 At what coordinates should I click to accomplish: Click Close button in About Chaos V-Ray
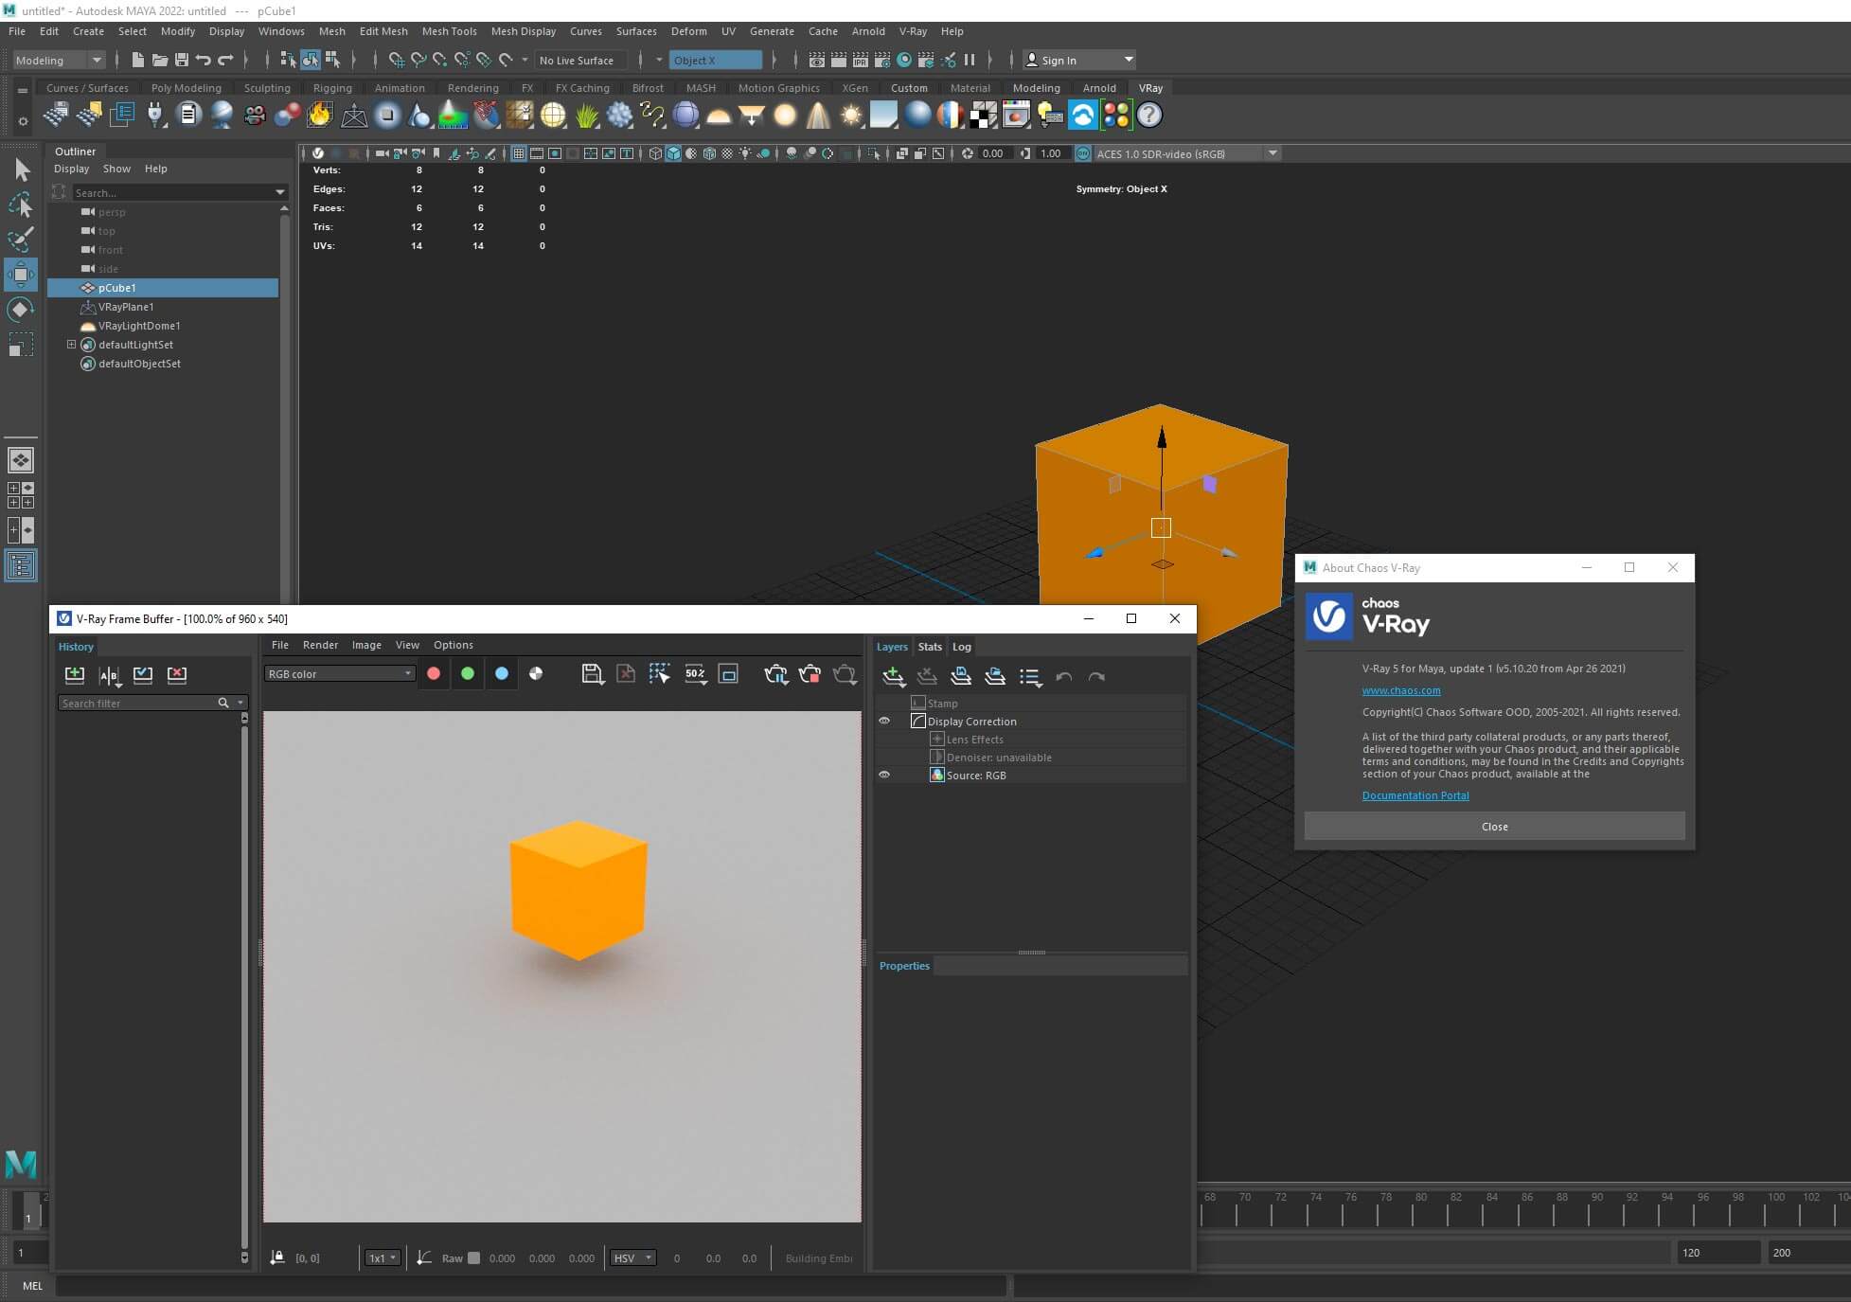1494,827
